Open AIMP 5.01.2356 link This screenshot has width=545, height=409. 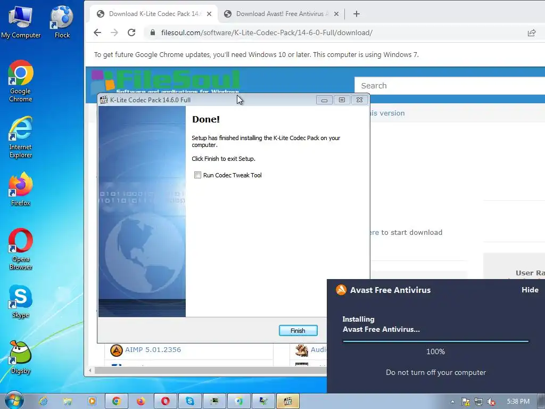pyautogui.click(x=153, y=349)
